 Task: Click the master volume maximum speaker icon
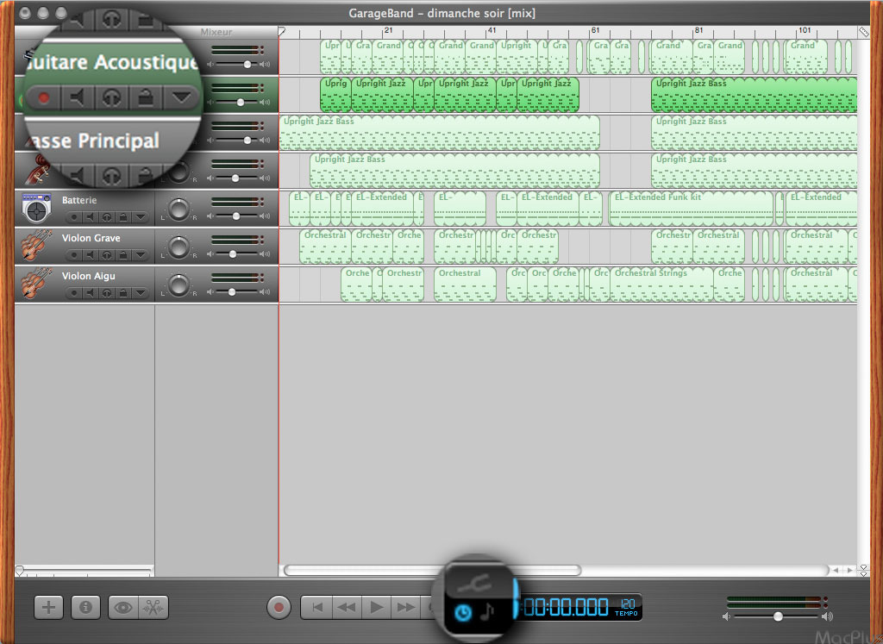point(827,616)
